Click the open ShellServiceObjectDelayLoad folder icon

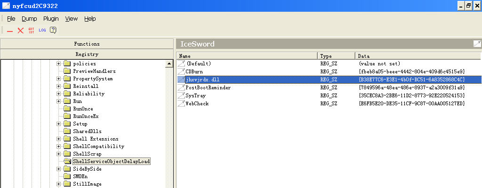coord(67,161)
